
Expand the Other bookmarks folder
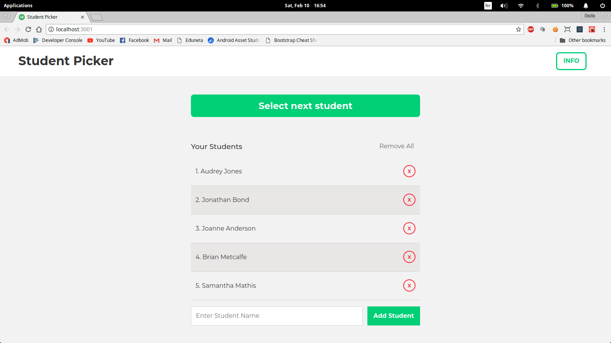pyautogui.click(x=583, y=40)
